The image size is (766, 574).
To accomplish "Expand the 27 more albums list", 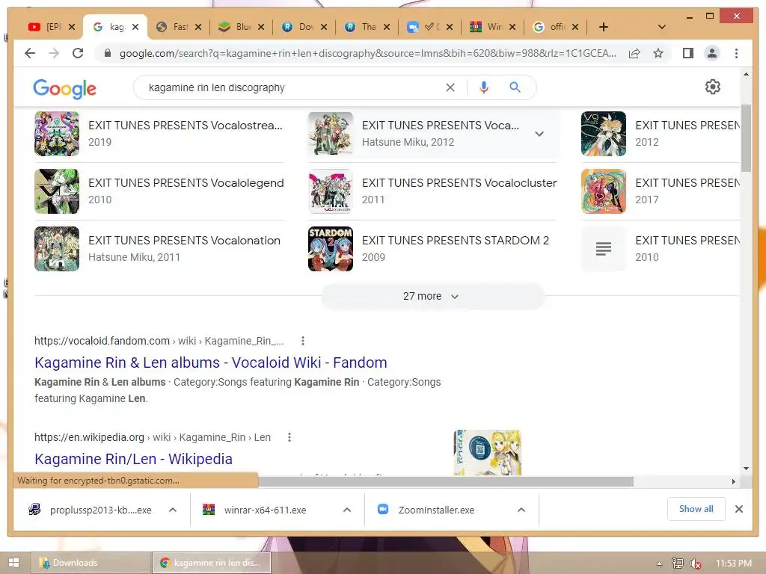I will pyautogui.click(x=432, y=296).
